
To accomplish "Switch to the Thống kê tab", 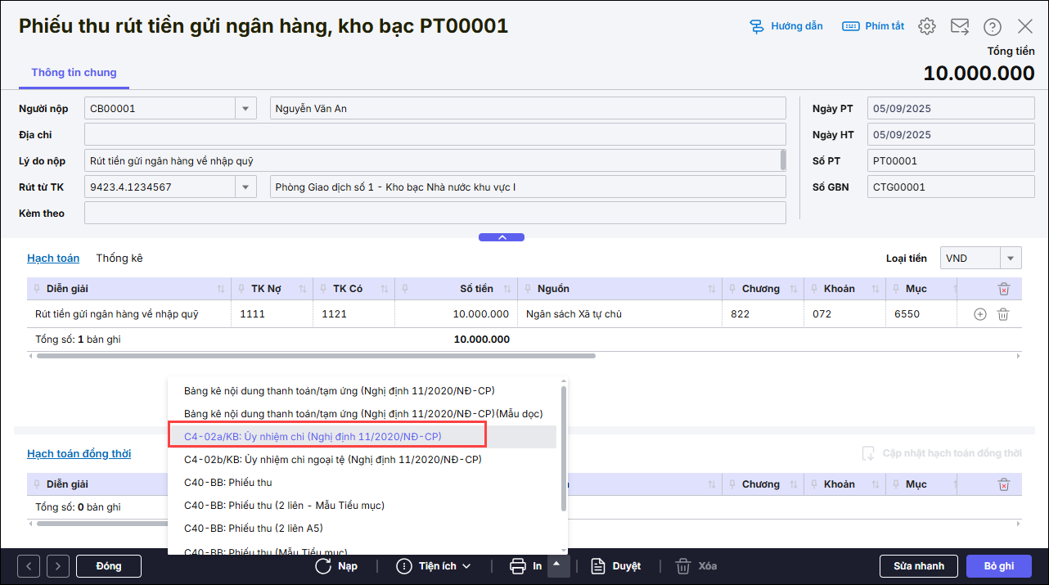I will tap(119, 259).
